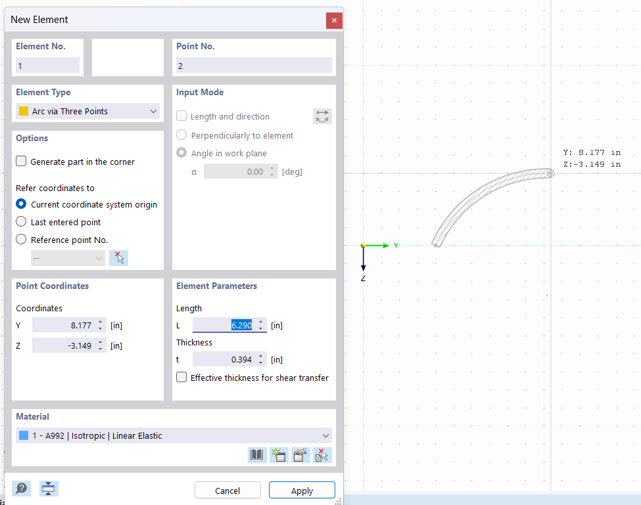The image size is (641, 505).
Task: Click the reverse direction swap icon
Action: [321, 116]
